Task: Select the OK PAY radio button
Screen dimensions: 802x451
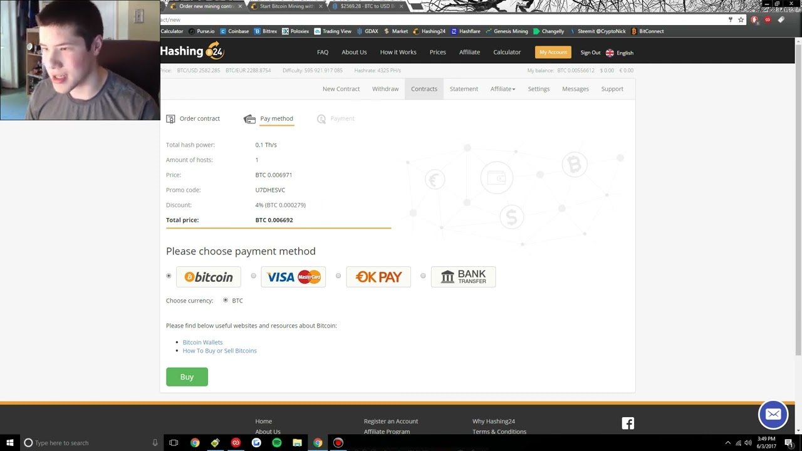Action: click(338, 276)
